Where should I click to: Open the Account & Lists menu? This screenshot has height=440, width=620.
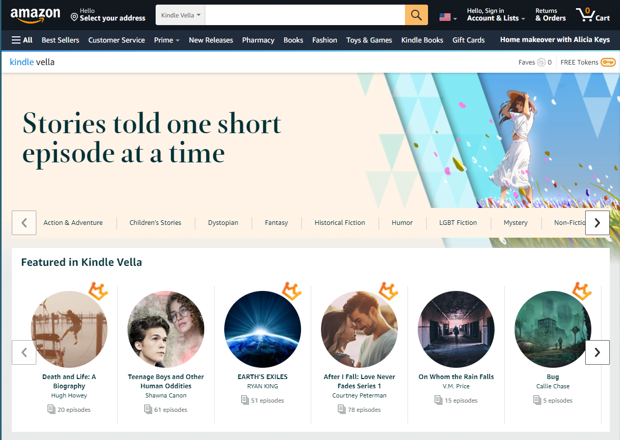[496, 15]
